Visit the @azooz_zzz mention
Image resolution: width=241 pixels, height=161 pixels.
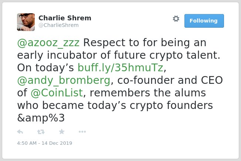click(48, 43)
